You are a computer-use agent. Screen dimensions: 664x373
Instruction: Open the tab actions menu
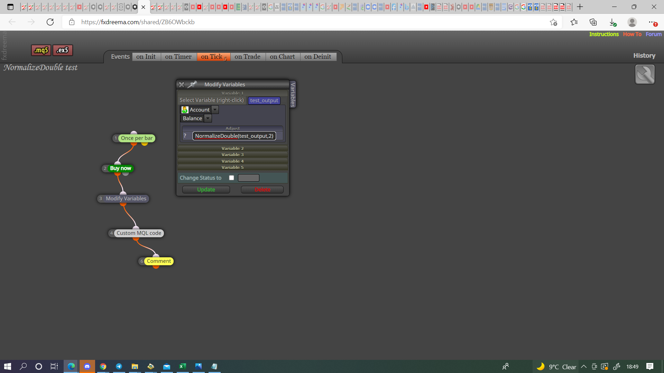click(10, 7)
